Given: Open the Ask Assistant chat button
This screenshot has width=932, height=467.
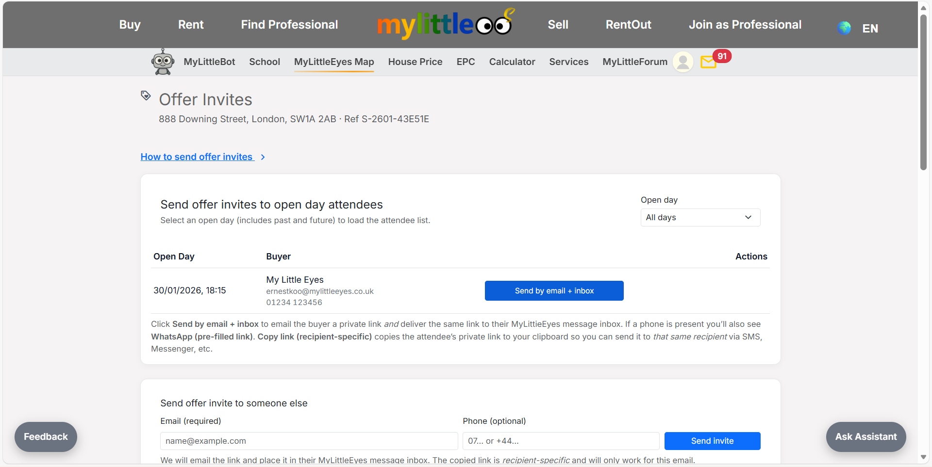Looking at the screenshot, I should (865, 437).
